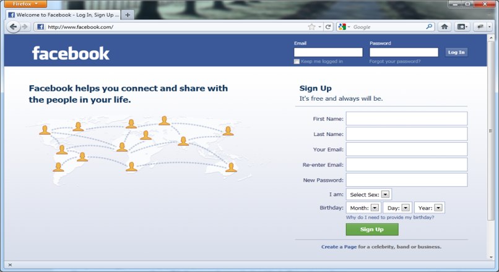Viewport: 499px width, 272px height.
Task: Open the Select Sex dropdown
Action: pyautogui.click(x=369, y=194)
